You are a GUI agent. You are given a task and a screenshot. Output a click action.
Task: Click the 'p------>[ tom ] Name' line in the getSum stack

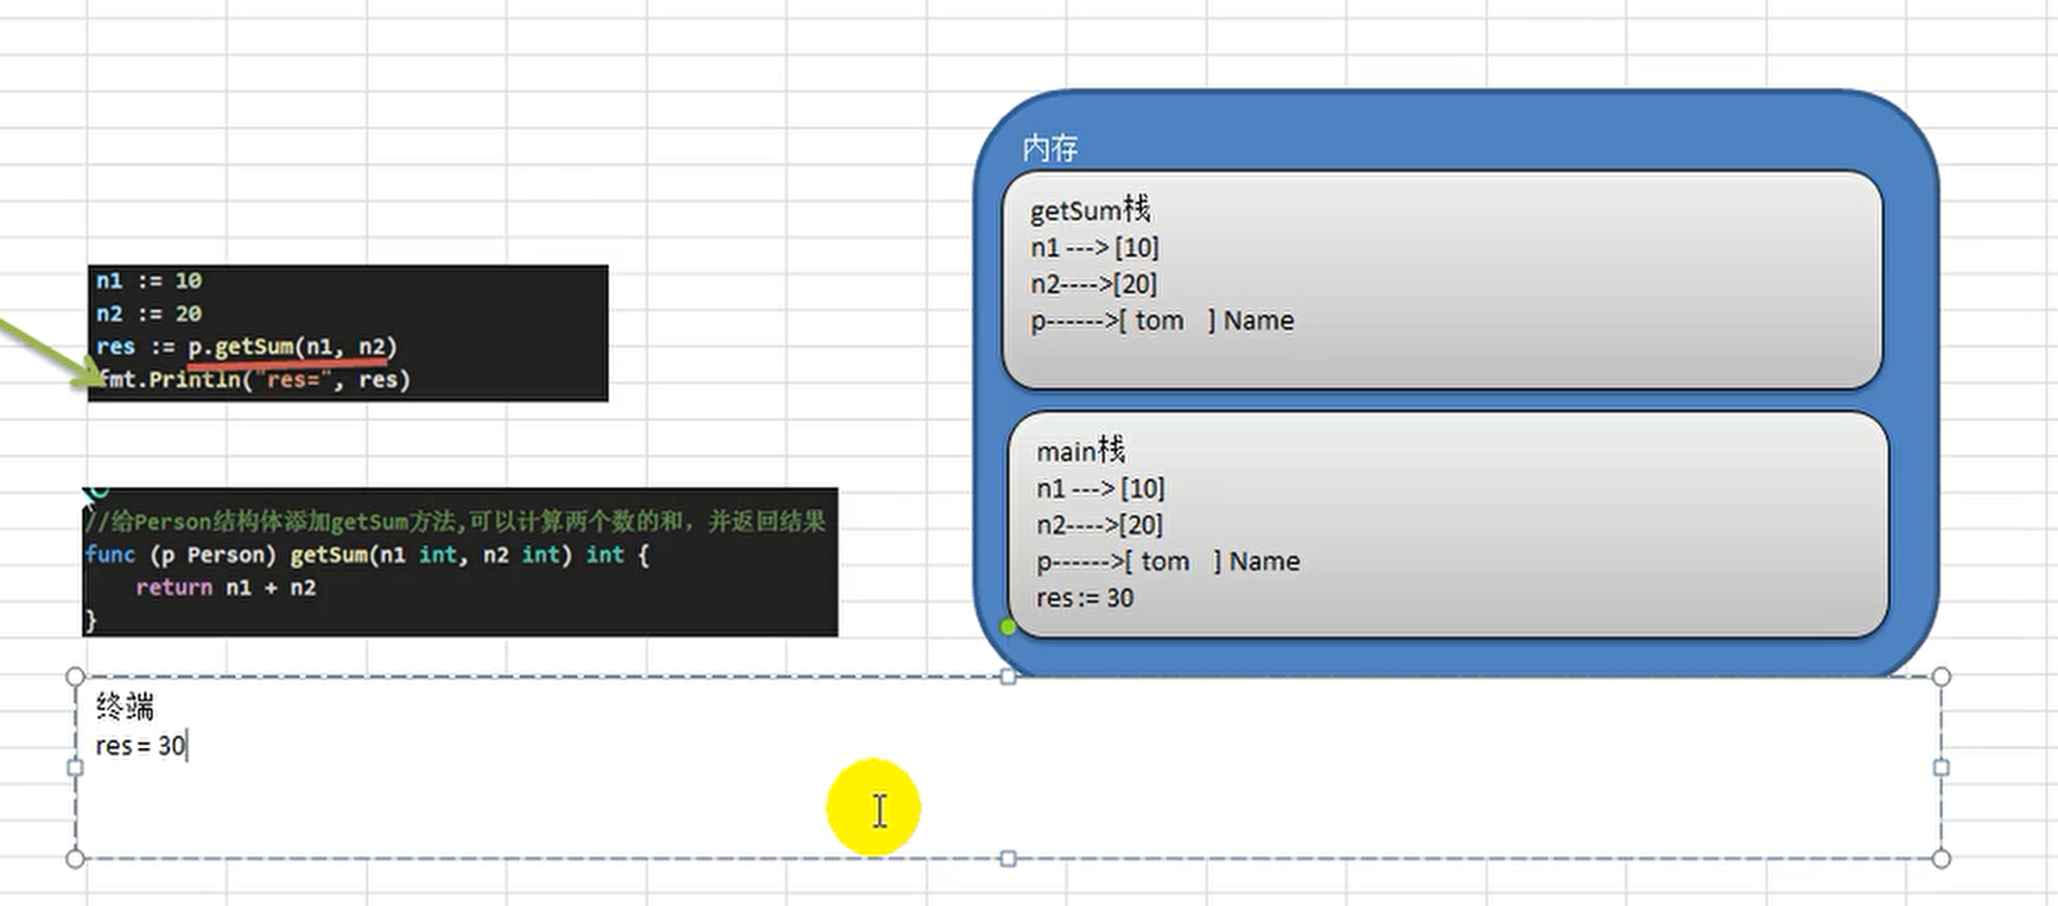click(x=1162, y=320)
